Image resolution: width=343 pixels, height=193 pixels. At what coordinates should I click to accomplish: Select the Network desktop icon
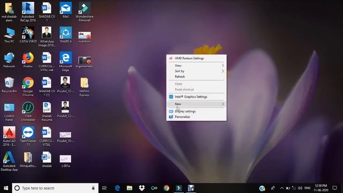tap(9, 60)
